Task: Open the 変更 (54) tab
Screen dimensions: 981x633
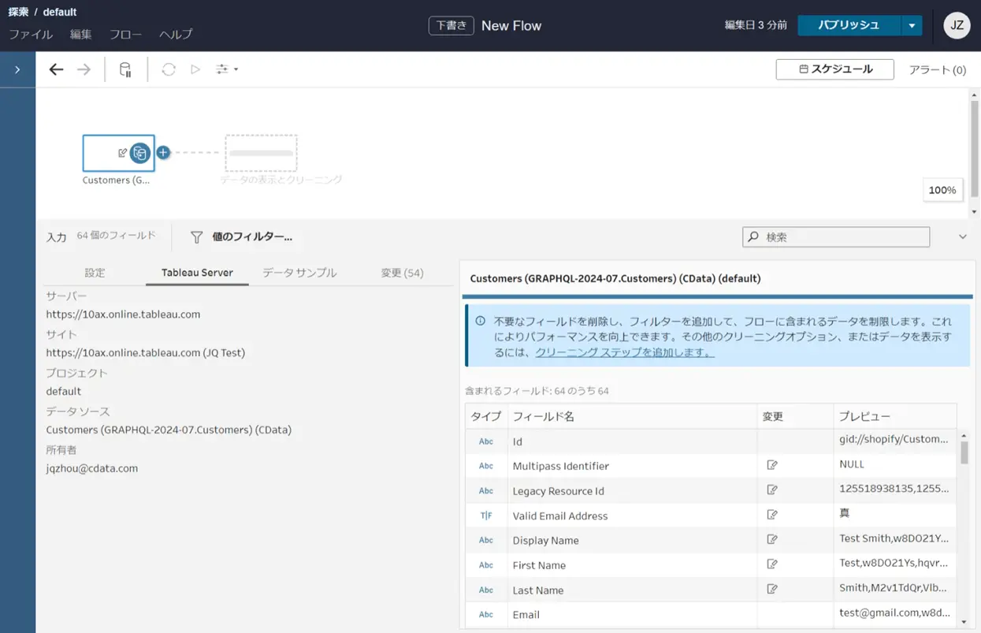Action: point(402,273)
